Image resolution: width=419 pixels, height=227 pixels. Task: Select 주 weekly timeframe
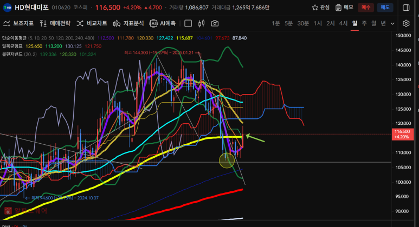pyautogui.click(x=364, y=23)
